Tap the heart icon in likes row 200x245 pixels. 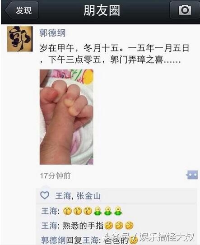(45, 195)
